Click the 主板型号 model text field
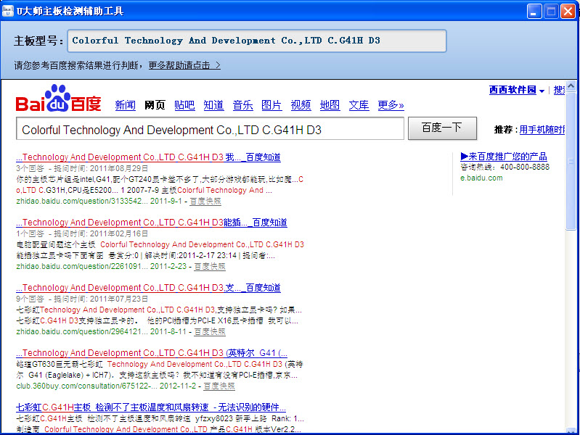580x435 pixels. click(x=257, y=41)
